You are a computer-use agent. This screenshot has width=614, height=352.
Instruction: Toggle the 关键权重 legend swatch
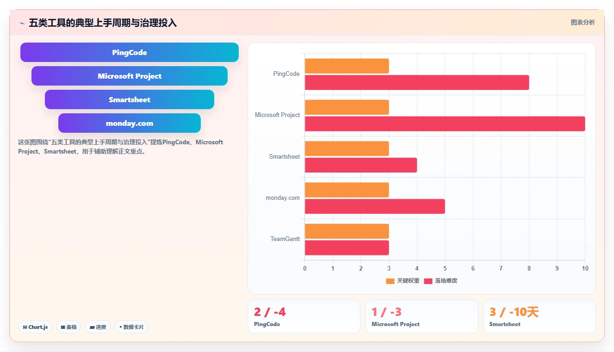(390, 281)
